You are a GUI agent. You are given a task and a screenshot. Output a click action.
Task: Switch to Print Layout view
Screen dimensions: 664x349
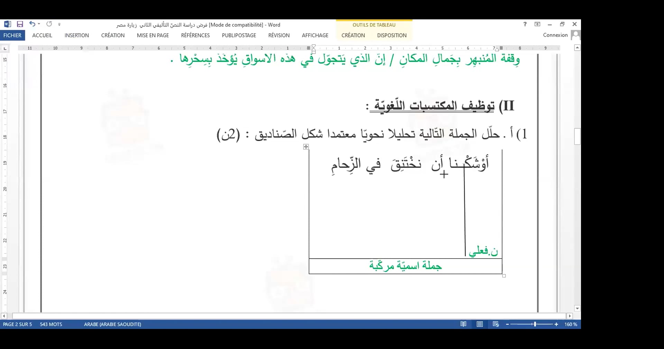480,324
